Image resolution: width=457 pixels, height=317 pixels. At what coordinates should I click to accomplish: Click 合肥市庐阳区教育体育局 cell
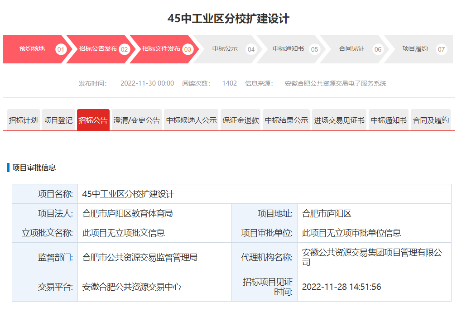(154, 213)
